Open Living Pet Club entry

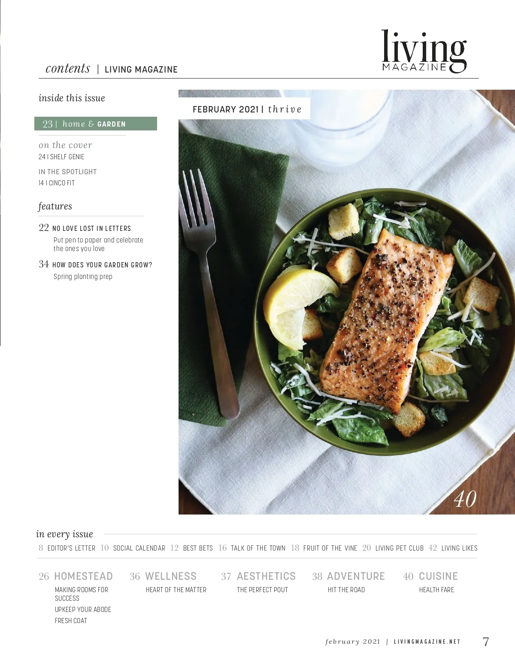[393, 548]
